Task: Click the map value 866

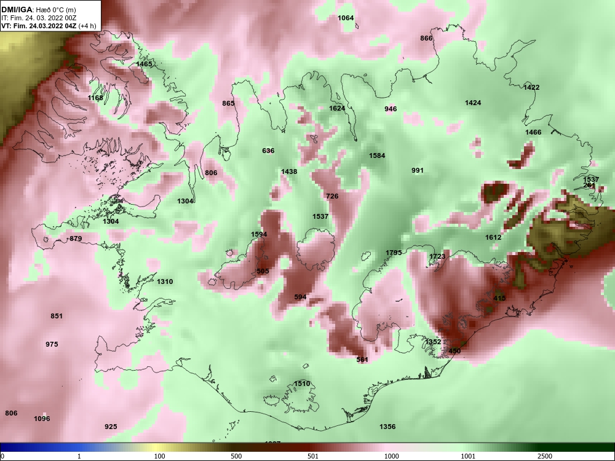Action: pyautogui.click(x=426, y=38)
